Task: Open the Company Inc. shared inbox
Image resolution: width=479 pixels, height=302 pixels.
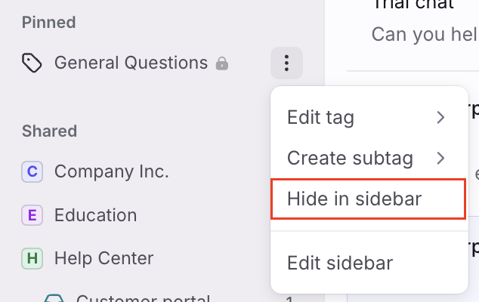Action: (x=112, y=171)
